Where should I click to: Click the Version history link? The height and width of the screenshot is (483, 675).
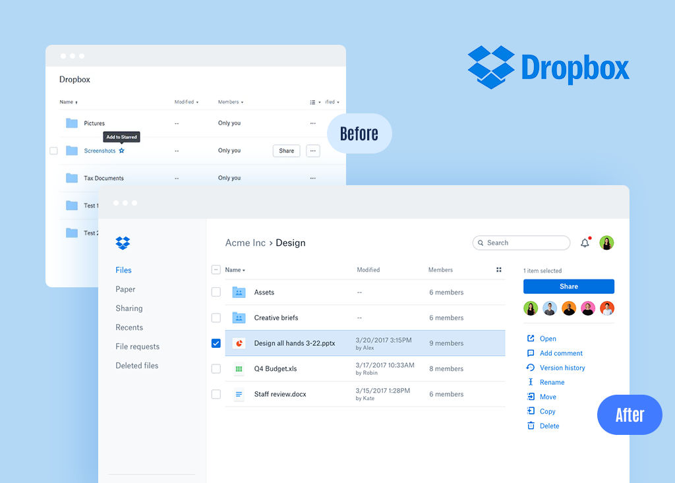(563, 368)
